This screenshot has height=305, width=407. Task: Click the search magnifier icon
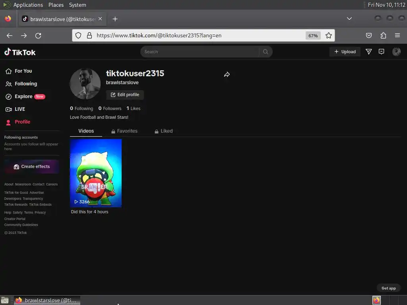click(x=265, y=52)
